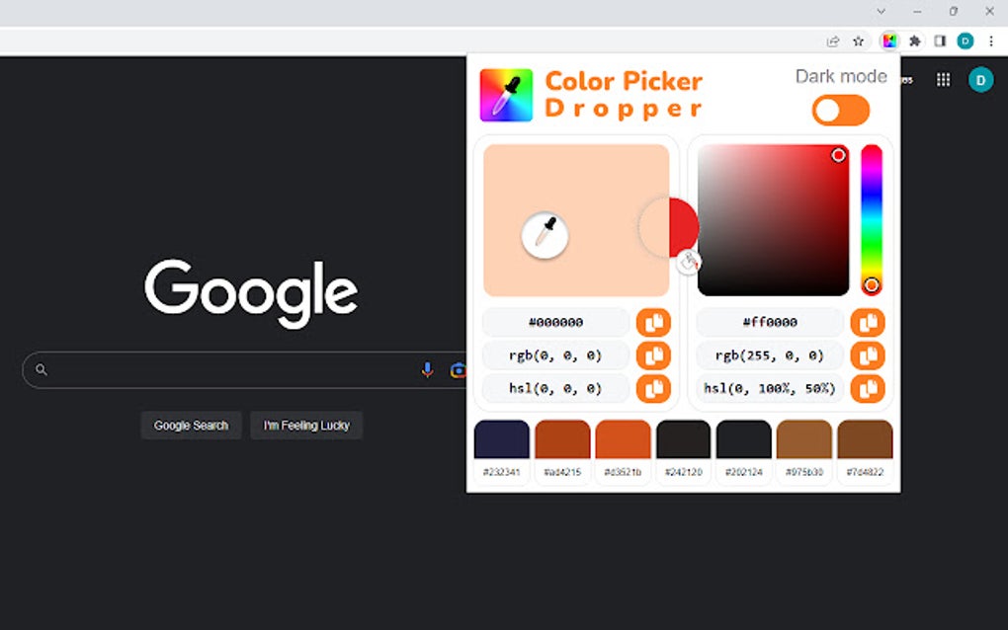Copy the hsl(0, 0, 0) value
The height and width of the screenshot is (630, 1008).
(653, 388)
